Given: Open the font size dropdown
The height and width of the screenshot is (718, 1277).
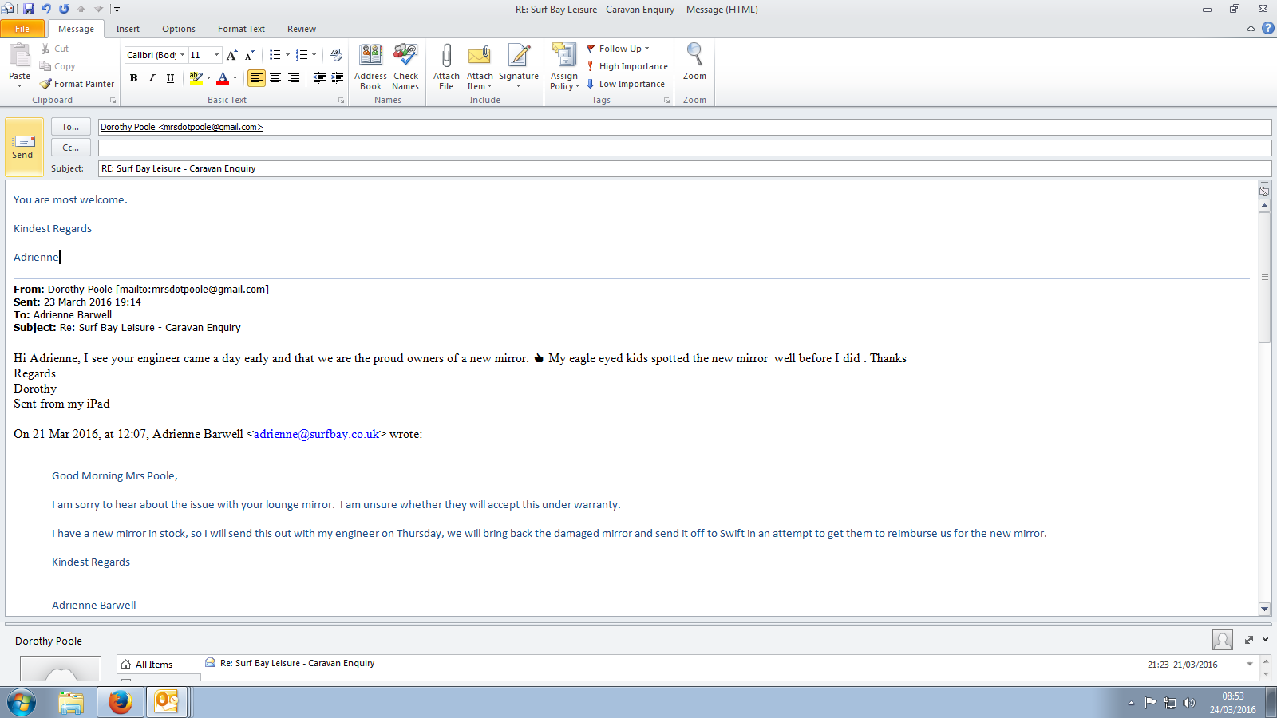Looking at the screenshot, I should click(x=216, y=55).
